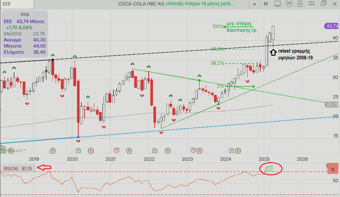This screenshot has height=197, width=340.
Task: Select the 'retest γραμμής υψηλών 2008-19' annotation
Action: point(295,54)
